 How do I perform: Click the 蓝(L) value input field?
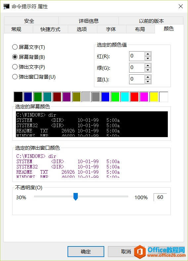137,79
